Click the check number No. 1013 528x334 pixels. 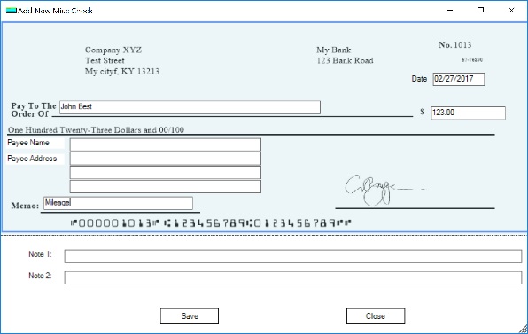click(455, 45)
